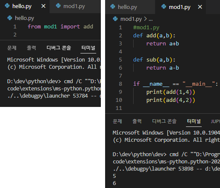Viewport: 220px width, 188px height.
Task: Click 'import' keyword in hello.py
Action: click(70, 27)
